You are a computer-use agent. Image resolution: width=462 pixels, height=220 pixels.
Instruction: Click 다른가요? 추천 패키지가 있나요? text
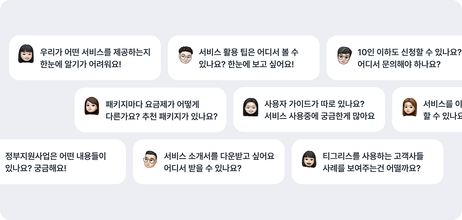click(162, 116)
